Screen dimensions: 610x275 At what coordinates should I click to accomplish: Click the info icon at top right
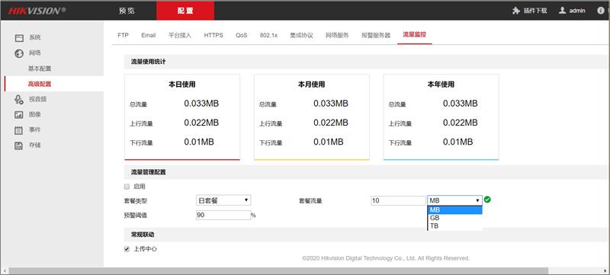pyautogui.click(x=601, y=11)
